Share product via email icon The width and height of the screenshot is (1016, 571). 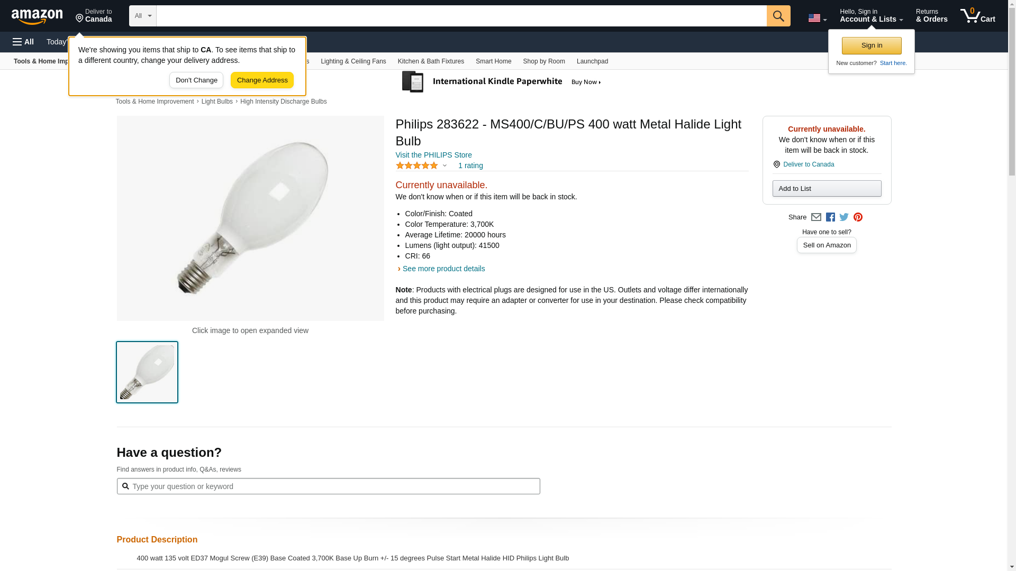(x=816, y=217)
